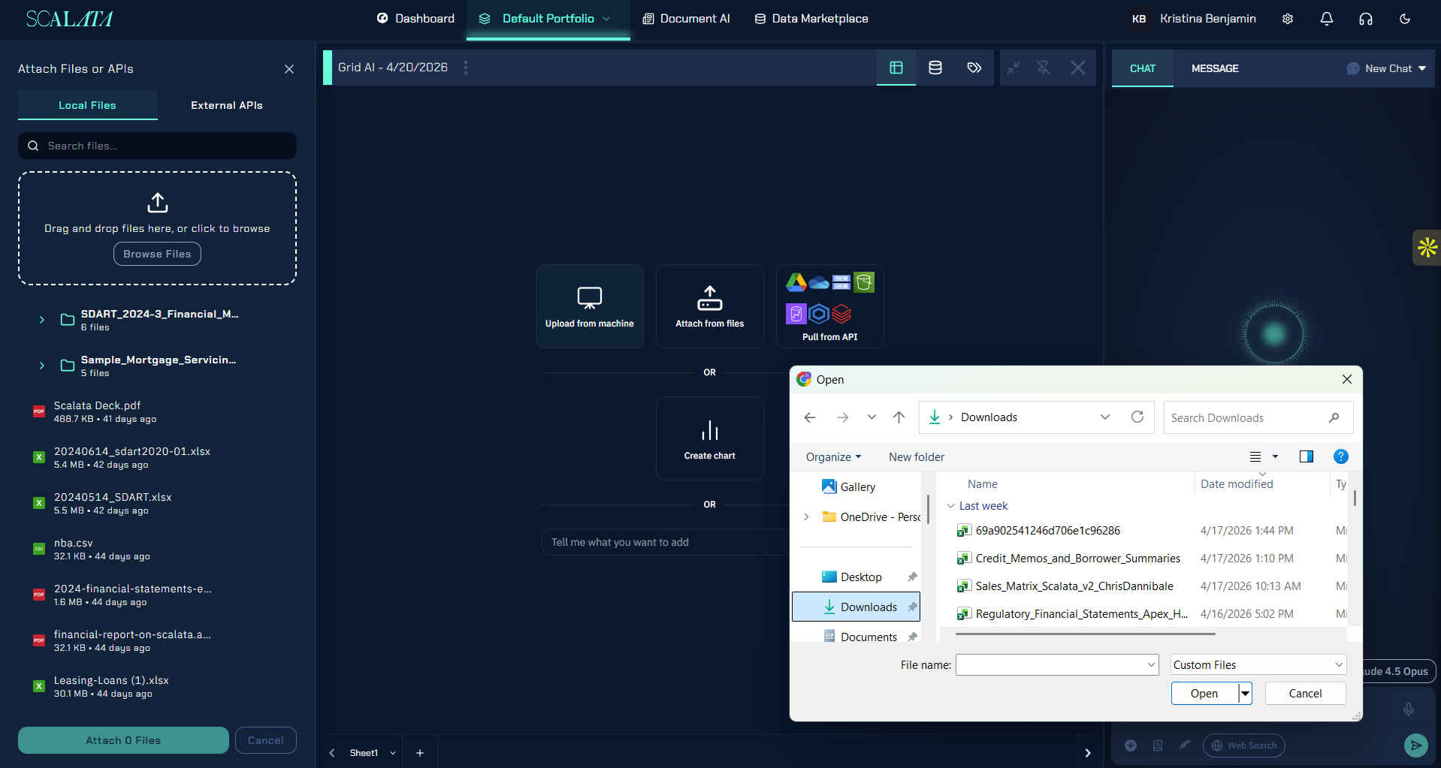This screenshot has width=1441, height=768.
Task: Select the Create chart option
Action: tap(710, 438)
